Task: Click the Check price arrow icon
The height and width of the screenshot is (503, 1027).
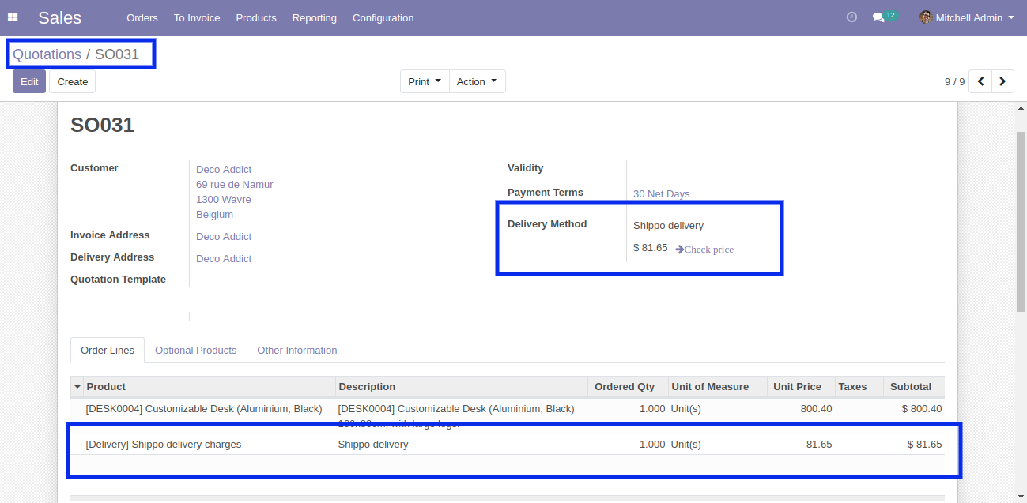Action: [679, 250]
